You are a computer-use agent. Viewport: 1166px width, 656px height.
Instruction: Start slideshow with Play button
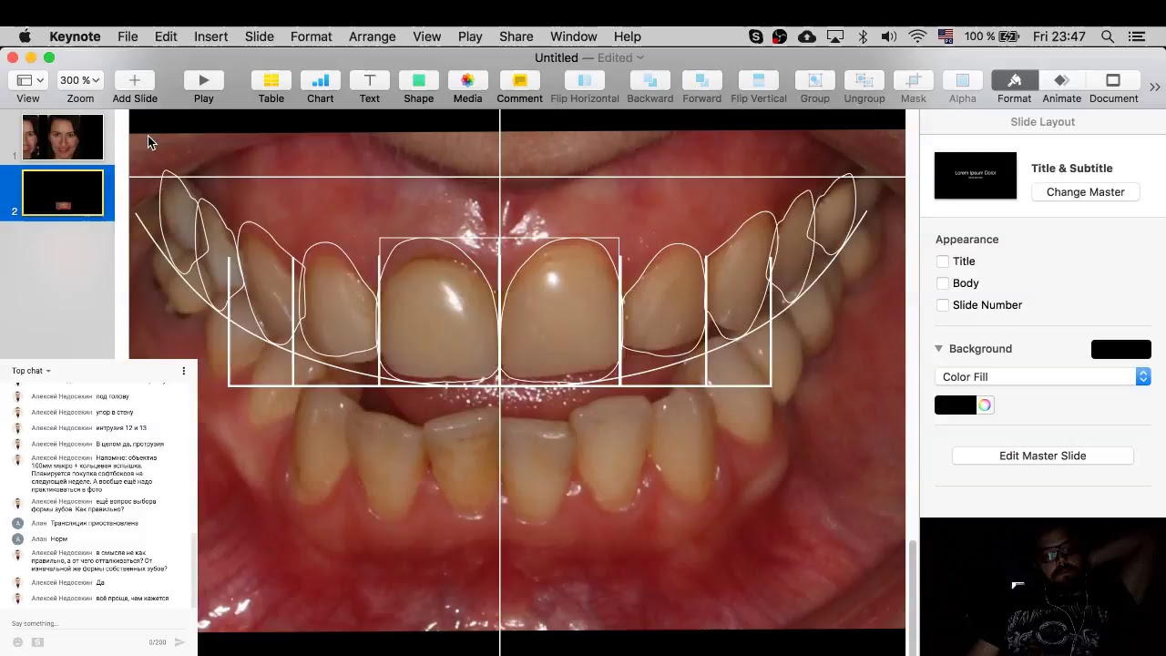point(203,80)
